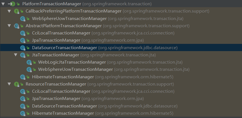Collapse the JtaTransactionManager subtree

click(x=16, y=55)
